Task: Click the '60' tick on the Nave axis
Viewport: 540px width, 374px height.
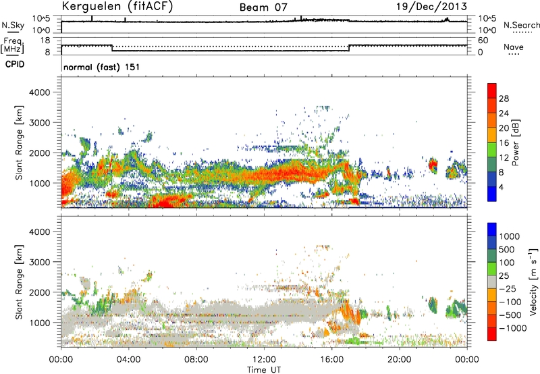Action: (483, 41)
